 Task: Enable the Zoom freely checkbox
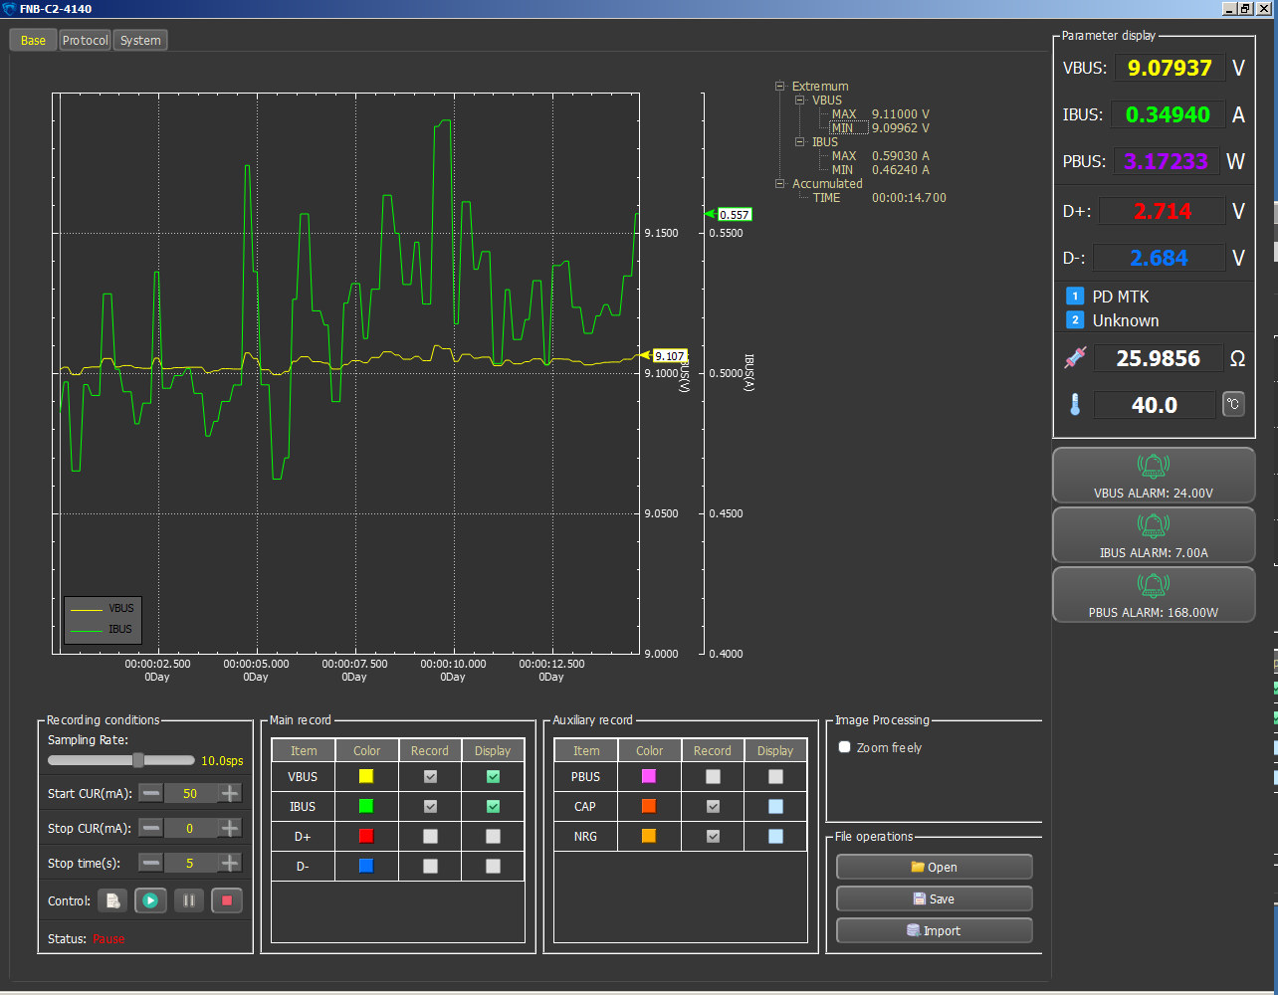(x=844, y=747)
